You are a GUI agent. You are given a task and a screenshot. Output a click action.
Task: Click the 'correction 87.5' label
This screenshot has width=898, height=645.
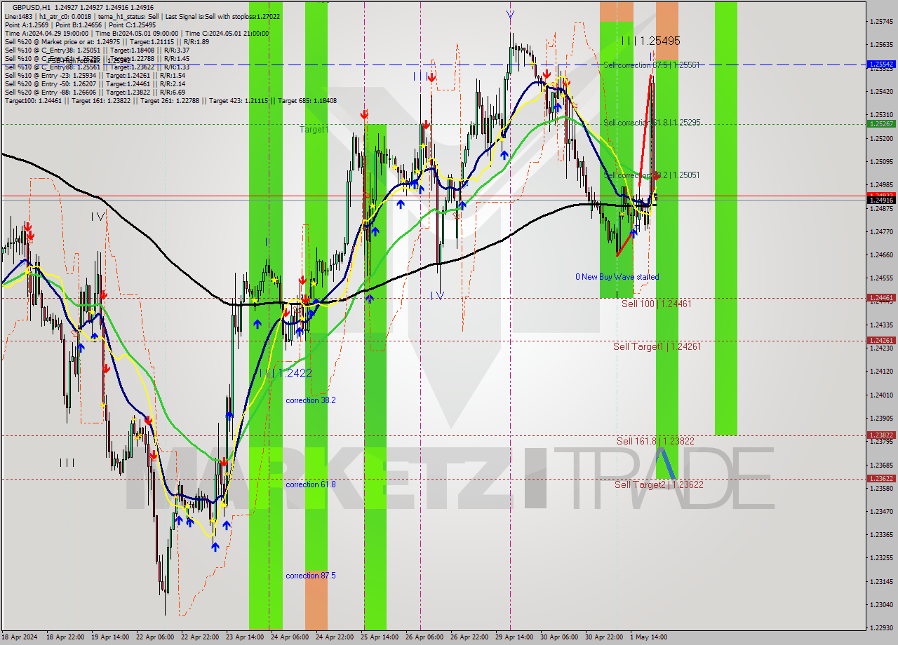coord(310,576)
